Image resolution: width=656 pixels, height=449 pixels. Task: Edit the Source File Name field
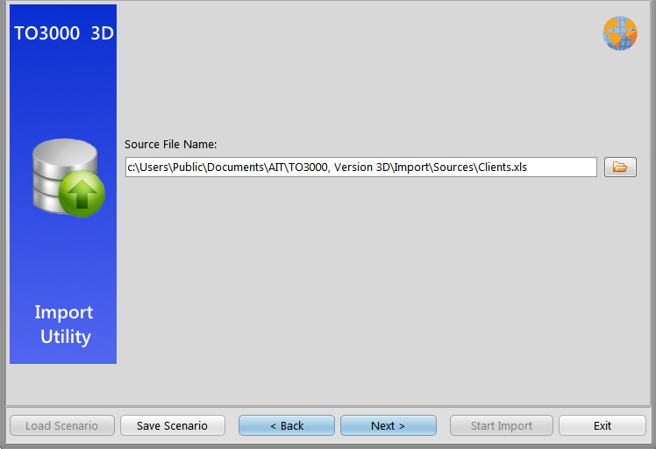tap(360, 167)
